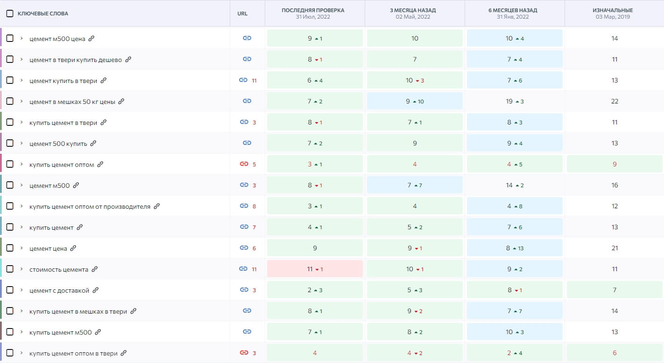Image resolution: width=664 pixels, height=363 pixels.
Task: Check the checkbox for цемент м500
Action: pos(10,185)
